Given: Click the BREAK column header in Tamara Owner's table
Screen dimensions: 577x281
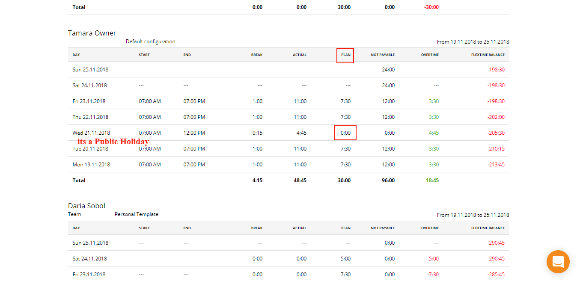Looking at the screenshot, I should pyautogui.click(x=257, y=55).
